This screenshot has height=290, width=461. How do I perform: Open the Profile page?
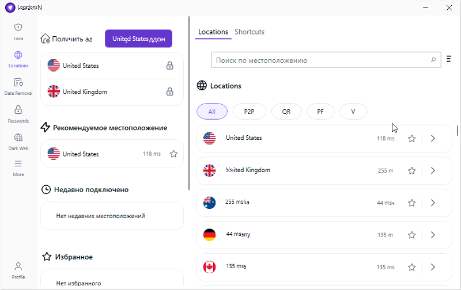[x=18, y=270]
